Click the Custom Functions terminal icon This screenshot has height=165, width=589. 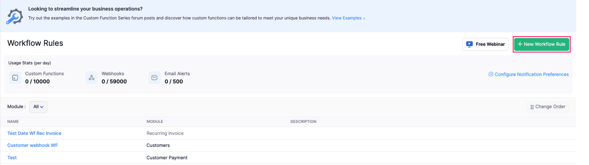[15, 78]
